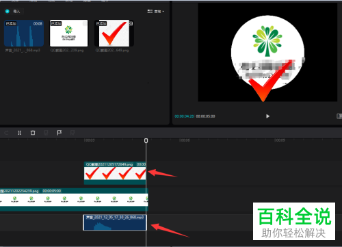Click the current timecode 00:00:04:28
The image size is (342, 247).
[184, 116]
